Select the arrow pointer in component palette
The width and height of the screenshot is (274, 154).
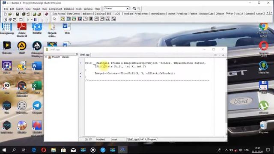54,19
